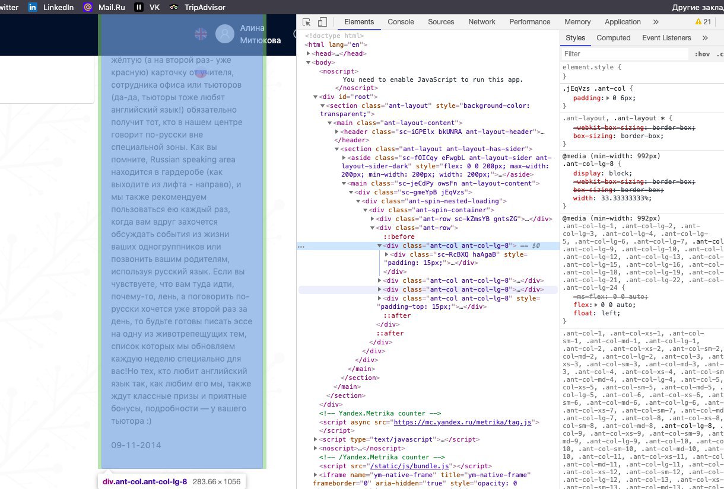The image size is (724, 489).
Task: Click the UK flag language icon
Action: click(201, 34)
